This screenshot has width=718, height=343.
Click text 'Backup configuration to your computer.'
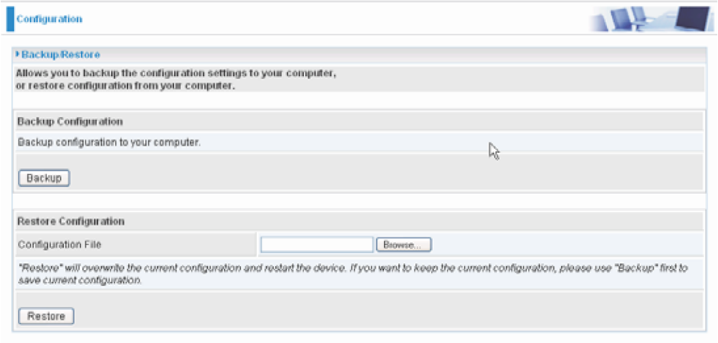tap(109, 142)
